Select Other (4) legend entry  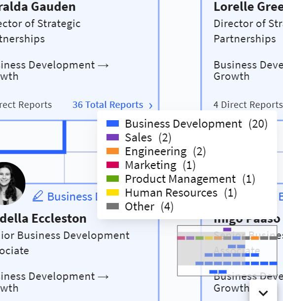pyautogui.click(x=140, y=206)
